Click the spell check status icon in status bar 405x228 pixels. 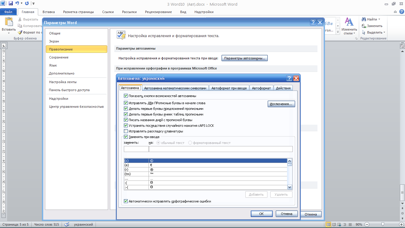[67, 224]
